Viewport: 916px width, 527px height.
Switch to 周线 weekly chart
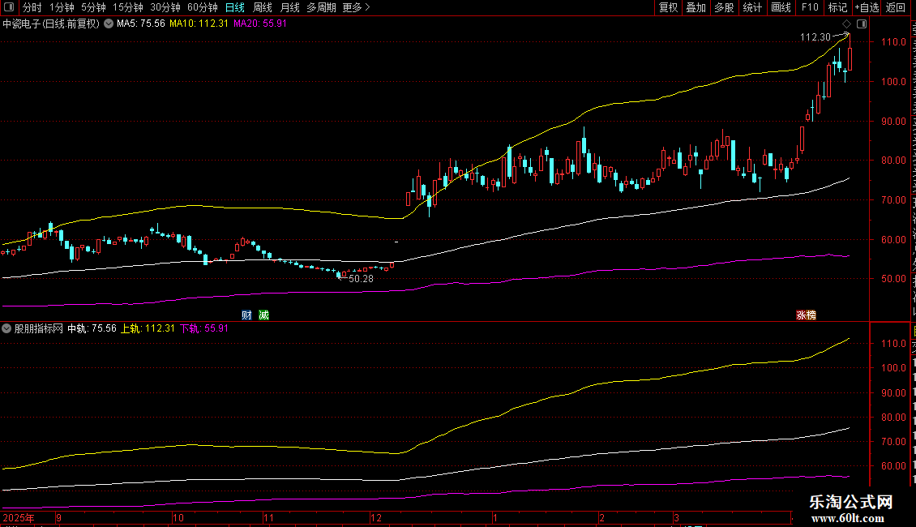(x=263, y=7)
